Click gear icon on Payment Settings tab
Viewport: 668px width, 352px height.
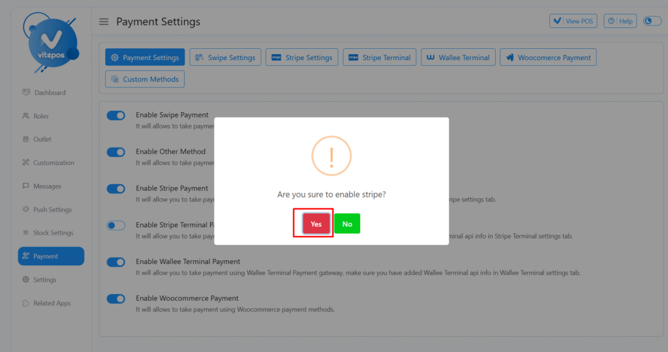(115, 57)
